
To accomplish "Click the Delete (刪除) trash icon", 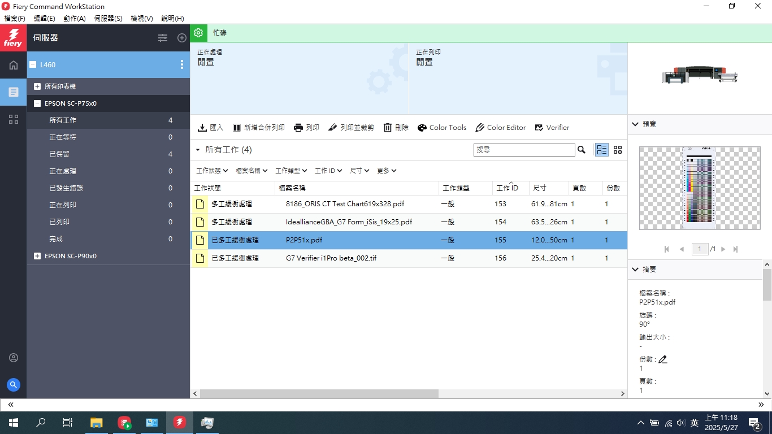I will [x=388, y=128].
